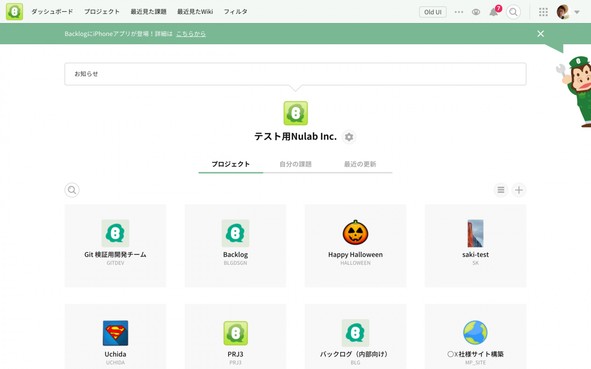Click the GITDEV project key
591x369 pixels.
(115, 263)
